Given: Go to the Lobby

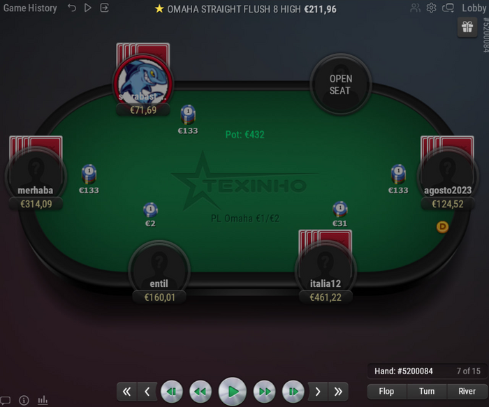Looking at the screenshot, I should coord(474,8).
